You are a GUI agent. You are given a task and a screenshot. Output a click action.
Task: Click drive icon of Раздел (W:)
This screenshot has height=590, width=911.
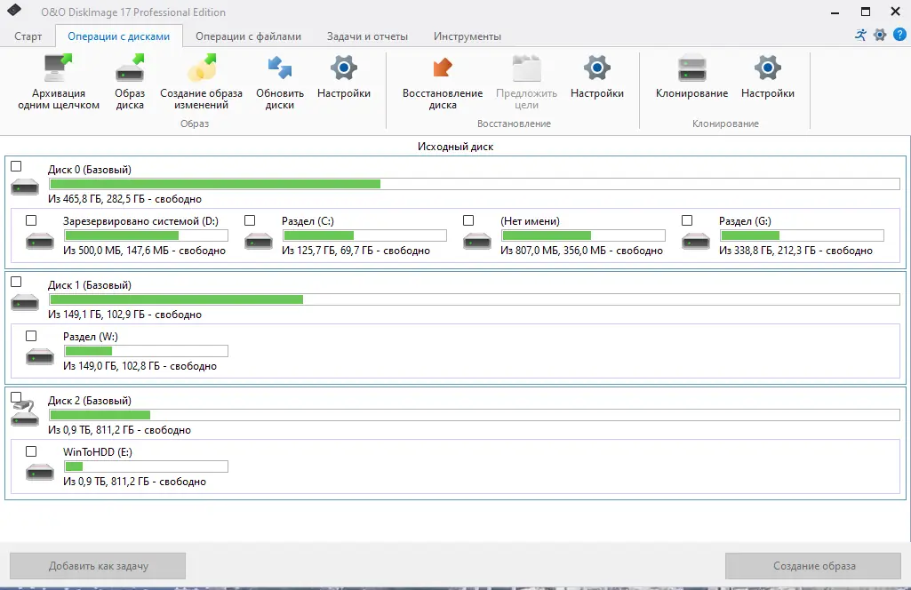[x=40, y=356]
